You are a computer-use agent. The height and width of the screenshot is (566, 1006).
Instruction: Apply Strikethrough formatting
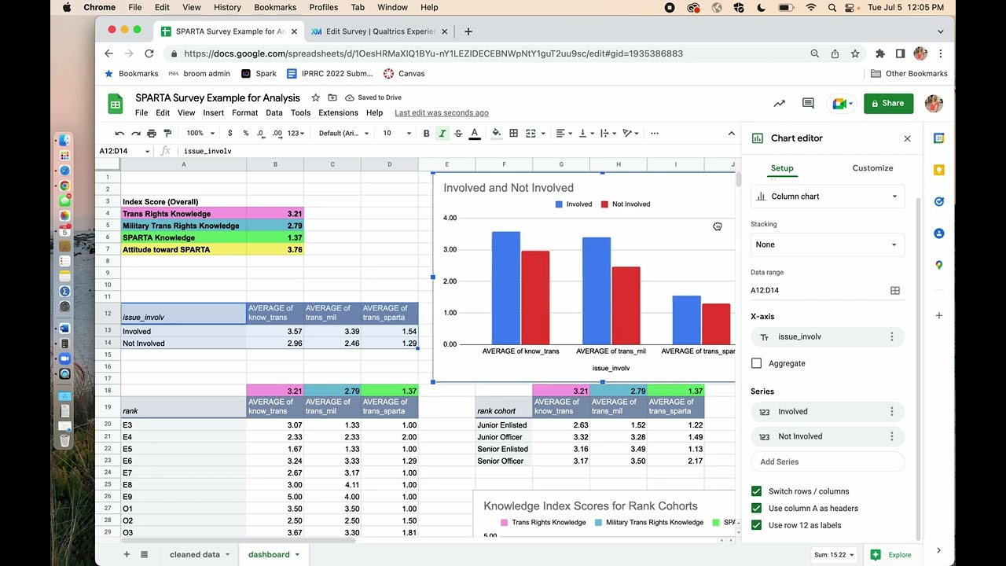point(458,134)
